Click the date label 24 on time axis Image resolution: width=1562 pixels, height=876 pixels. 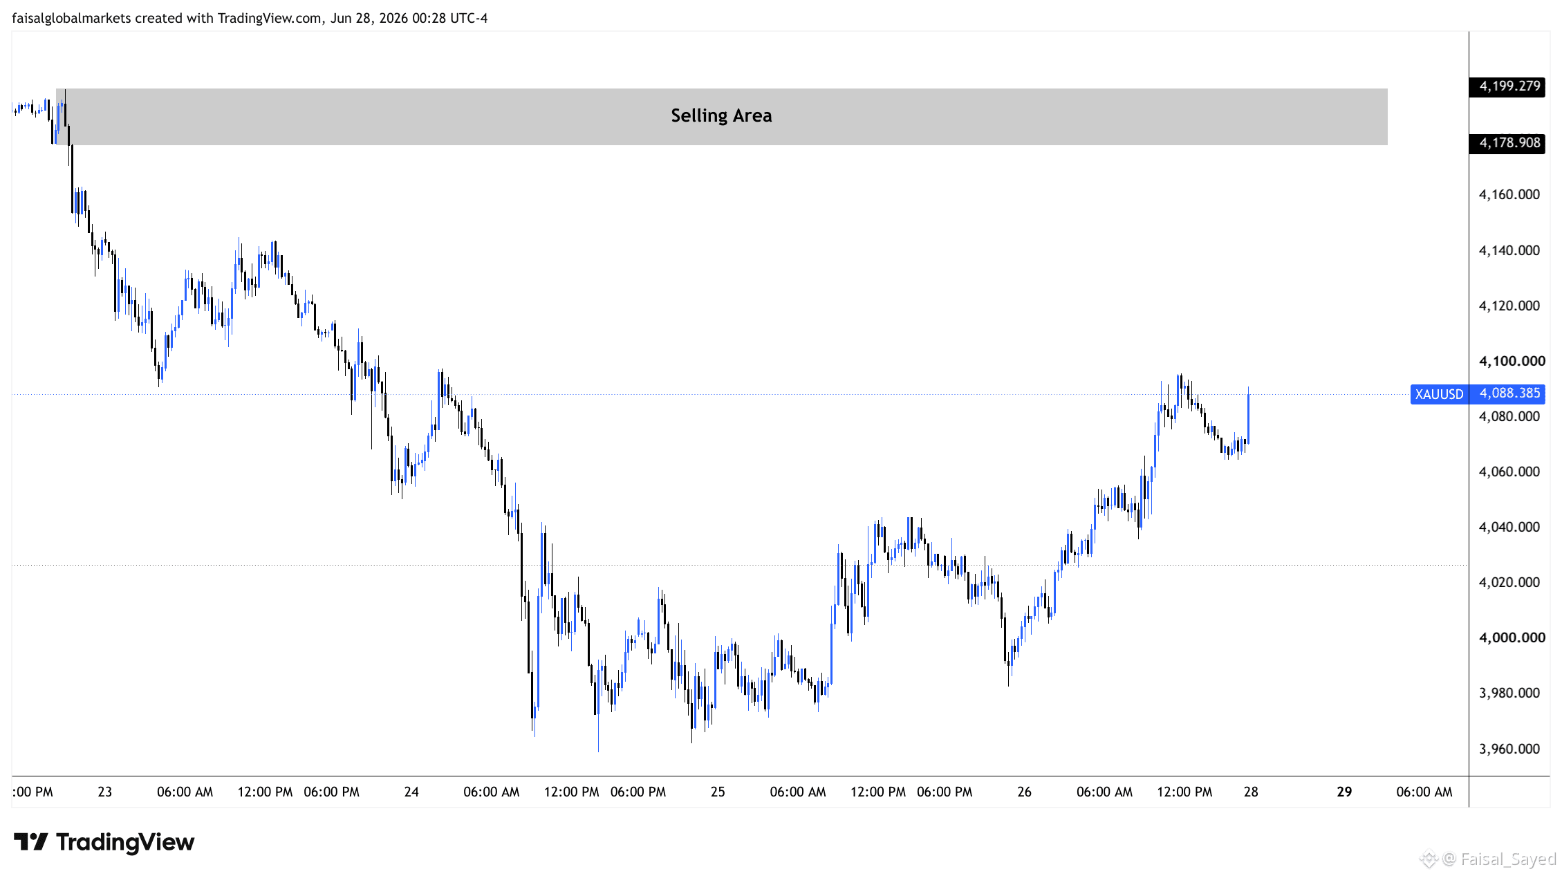tap(411, 792)
